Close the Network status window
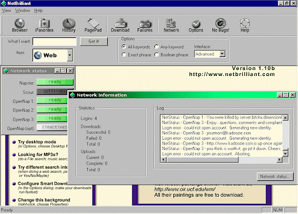The height and width of the screenshot is (214, 298). point(70,71)
